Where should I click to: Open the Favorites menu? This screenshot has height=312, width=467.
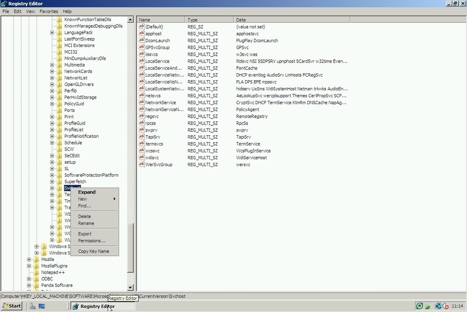click(x=49, y=11)
